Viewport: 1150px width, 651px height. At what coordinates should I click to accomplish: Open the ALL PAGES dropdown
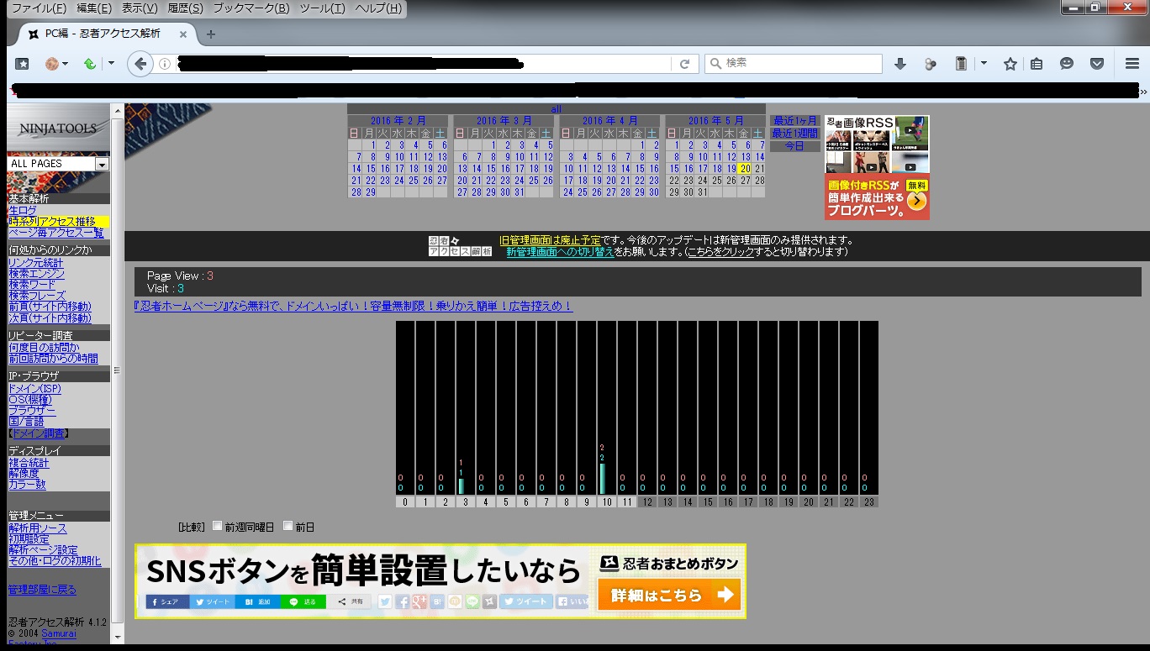coord(58,164)
